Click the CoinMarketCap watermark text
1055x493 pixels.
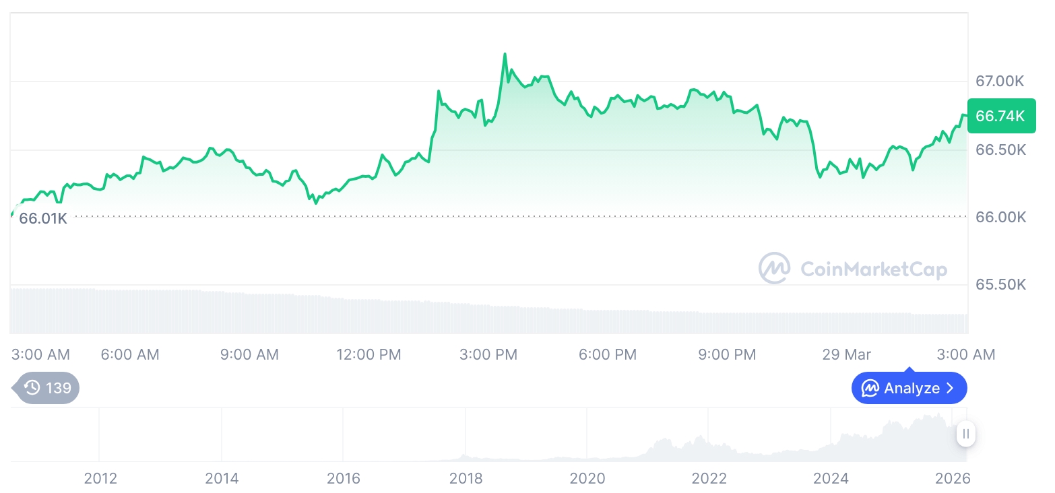tap(873, 269)
